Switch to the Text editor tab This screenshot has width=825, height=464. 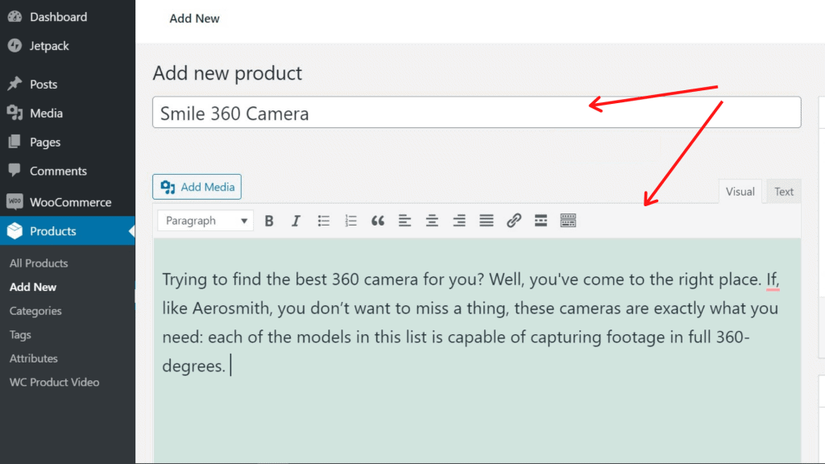click(x=783, y=192)
